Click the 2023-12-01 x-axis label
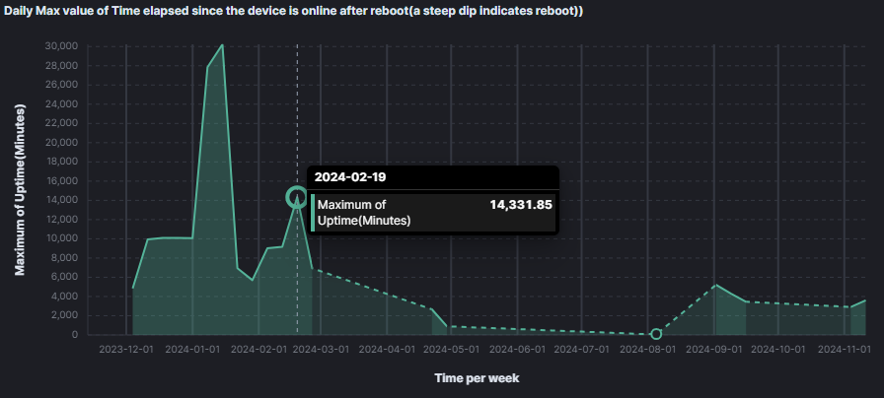 [x=126, y=349]
